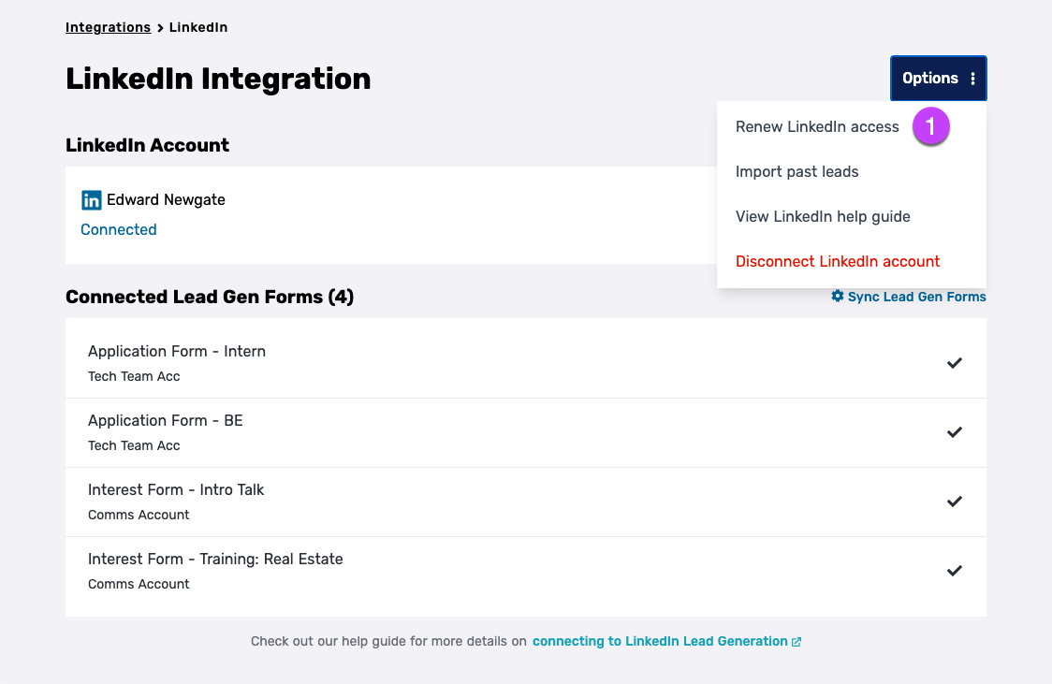Click the purple badge numbered 1
The image size is (1052, 684).
(x=931, y=125)
